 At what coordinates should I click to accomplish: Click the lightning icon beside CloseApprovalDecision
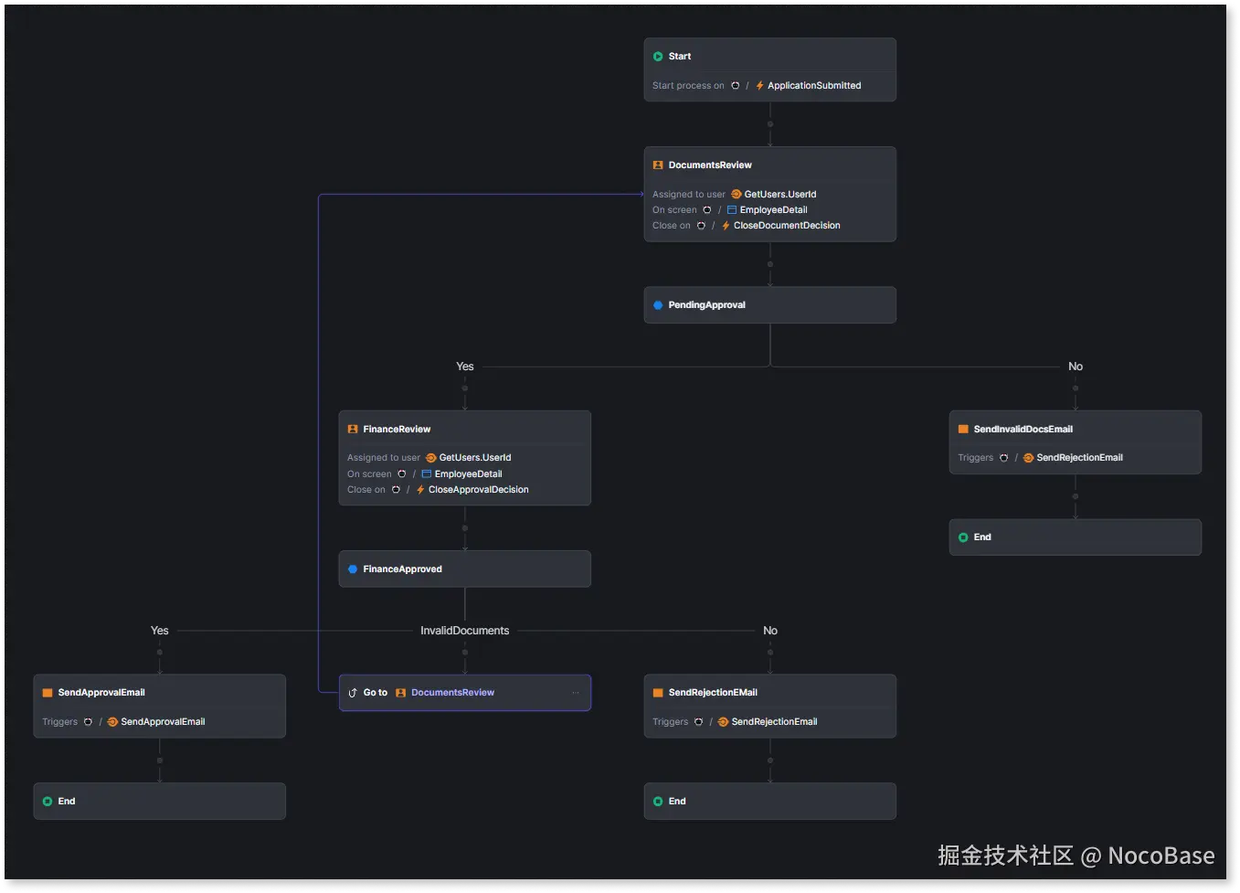click(419, 489)
